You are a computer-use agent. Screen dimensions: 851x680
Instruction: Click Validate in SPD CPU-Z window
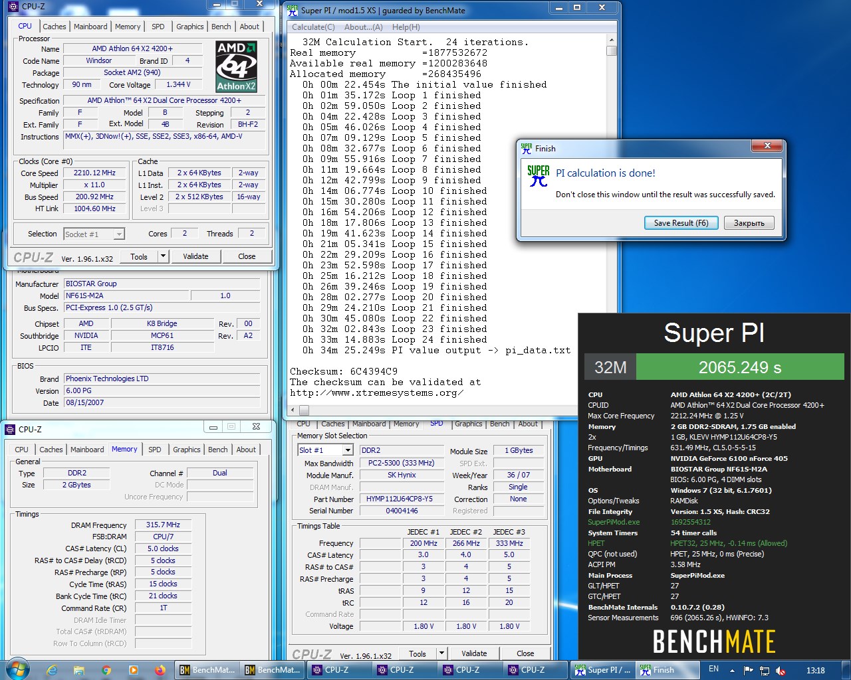(474, 653)
